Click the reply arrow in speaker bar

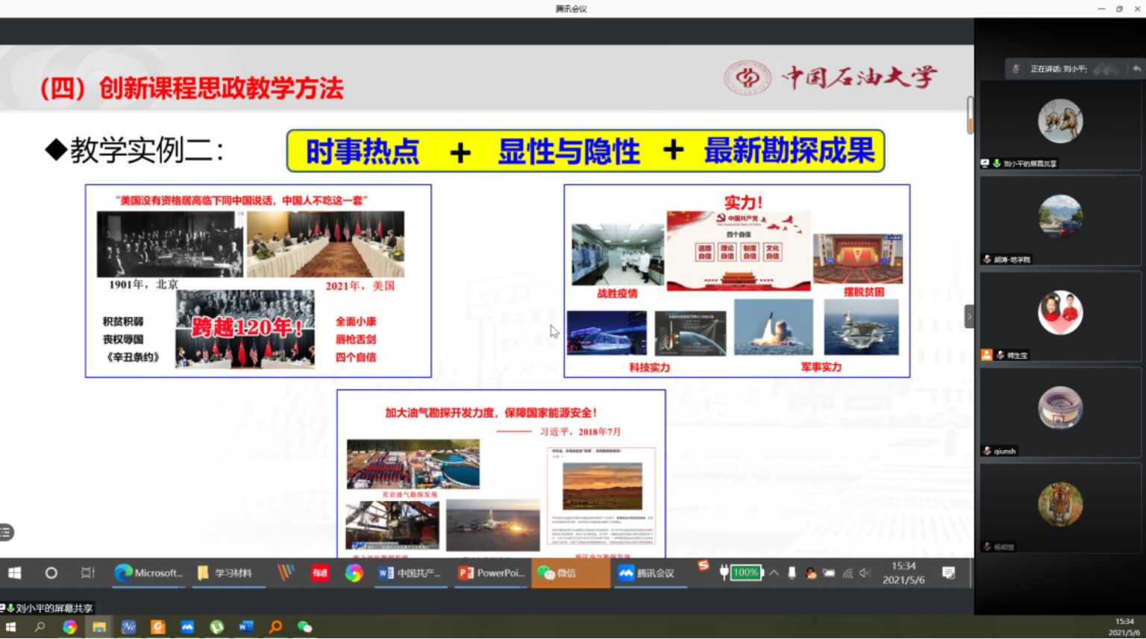coord(1136,69)
